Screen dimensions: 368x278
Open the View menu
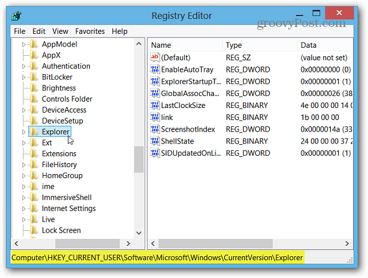60,31
